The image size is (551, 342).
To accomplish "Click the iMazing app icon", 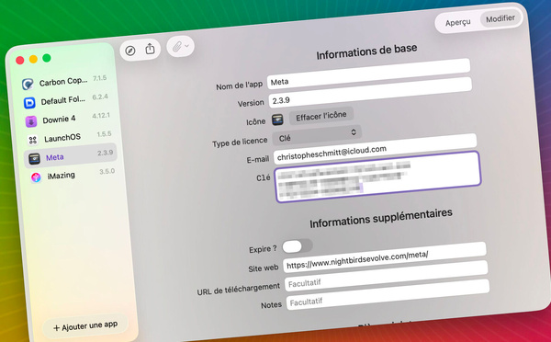I will tap(36, 177).
